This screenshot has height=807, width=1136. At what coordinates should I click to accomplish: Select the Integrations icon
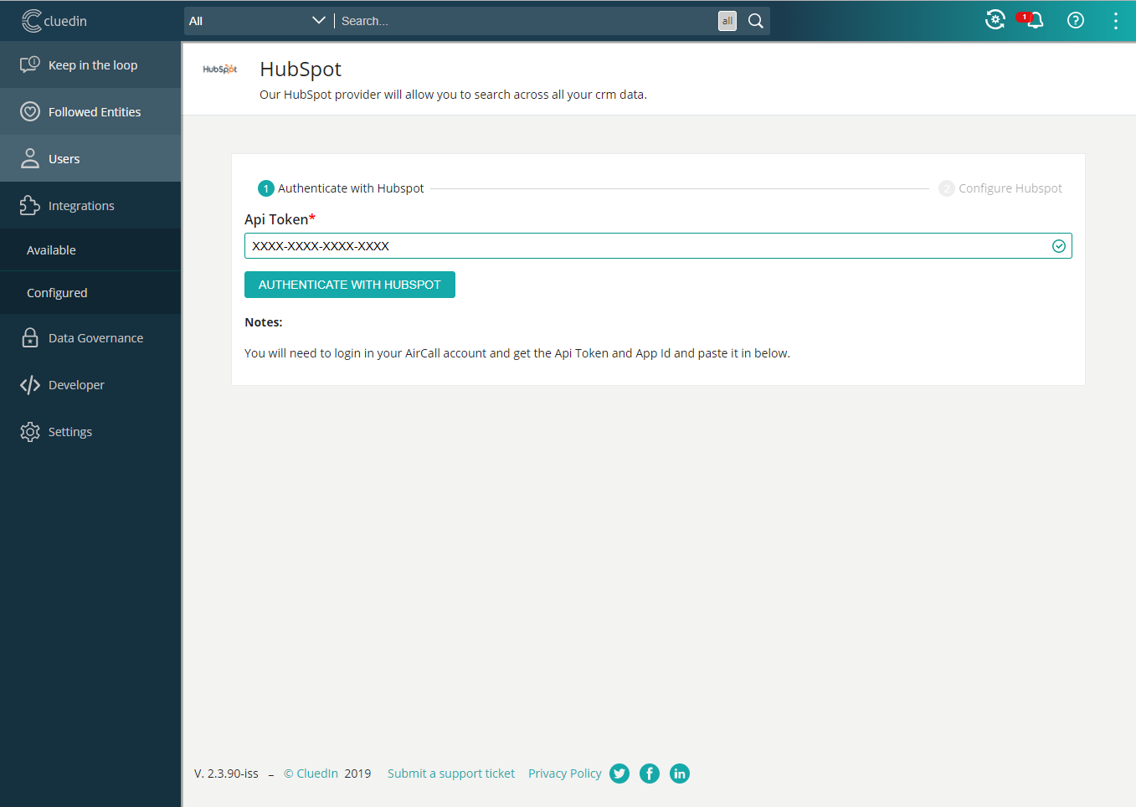(30, 205)
